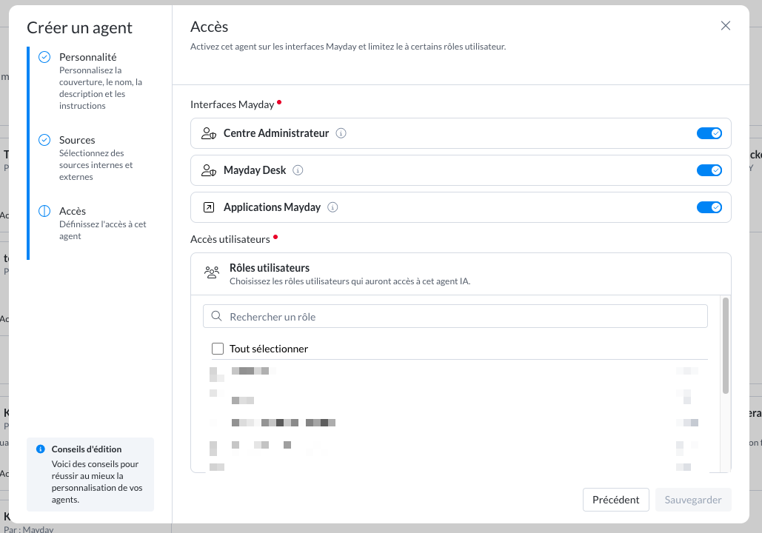Click the Précédent button
The image size is (762, 533).
click(x=615, y=500)
